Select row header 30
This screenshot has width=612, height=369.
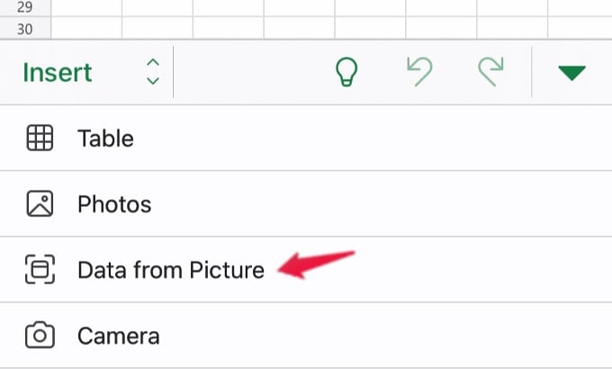coord(25,28)
